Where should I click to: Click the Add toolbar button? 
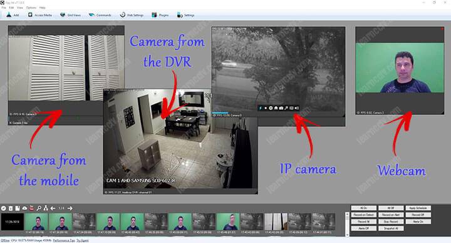13,15
